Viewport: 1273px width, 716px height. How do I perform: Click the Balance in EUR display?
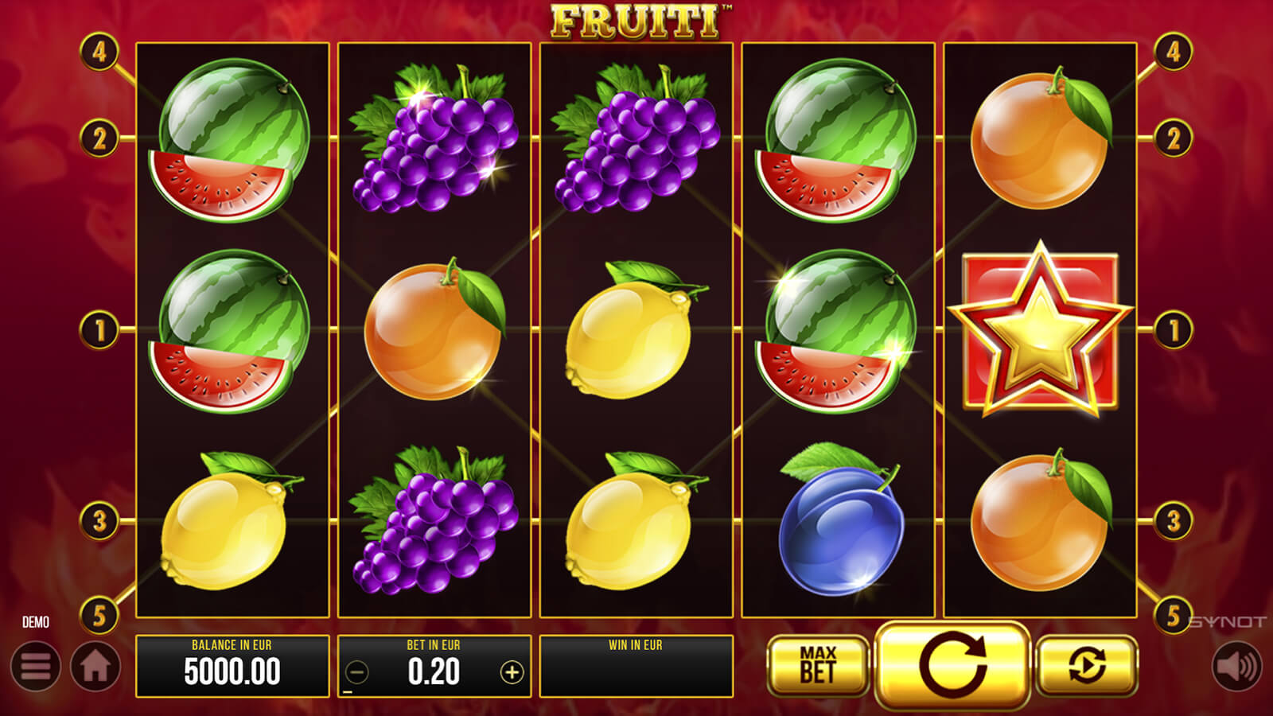pos(232,666)
